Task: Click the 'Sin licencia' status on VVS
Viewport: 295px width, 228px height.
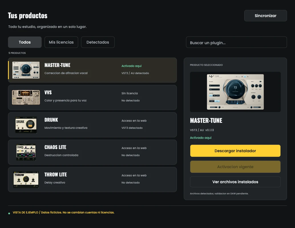Action: 130,93
